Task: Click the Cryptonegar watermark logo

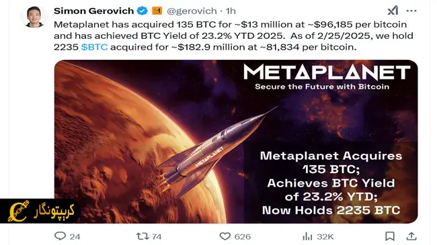Action: [40, 211]
